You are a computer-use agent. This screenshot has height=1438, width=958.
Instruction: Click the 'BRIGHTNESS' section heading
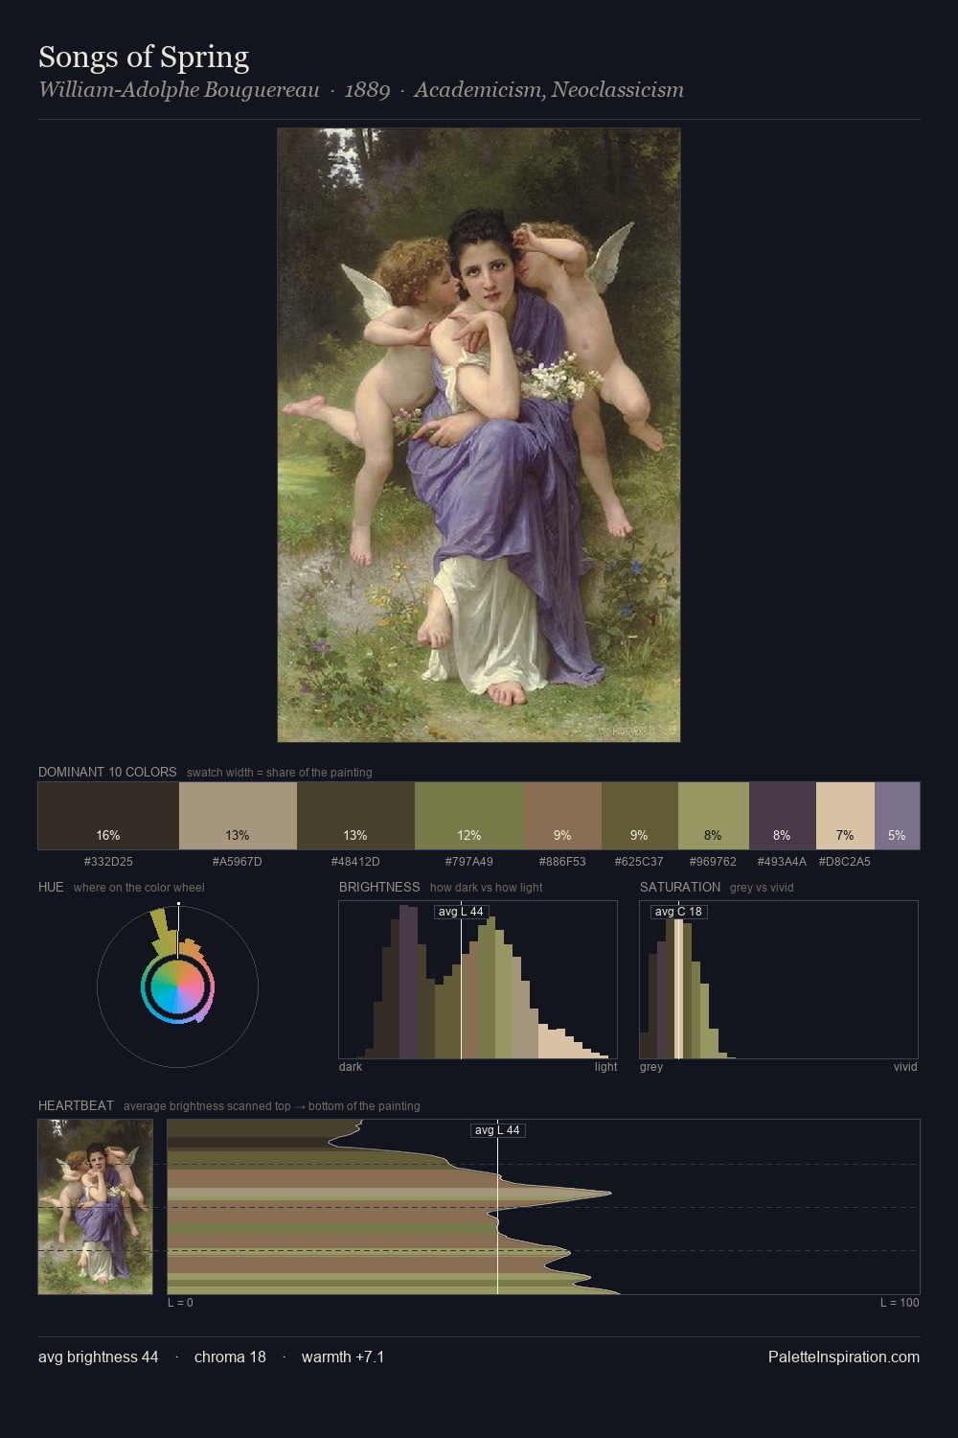379,887
